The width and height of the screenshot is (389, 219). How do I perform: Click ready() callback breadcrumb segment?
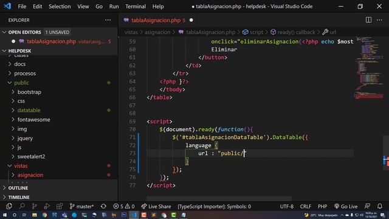pyautogui.click(x=293, y=32)
